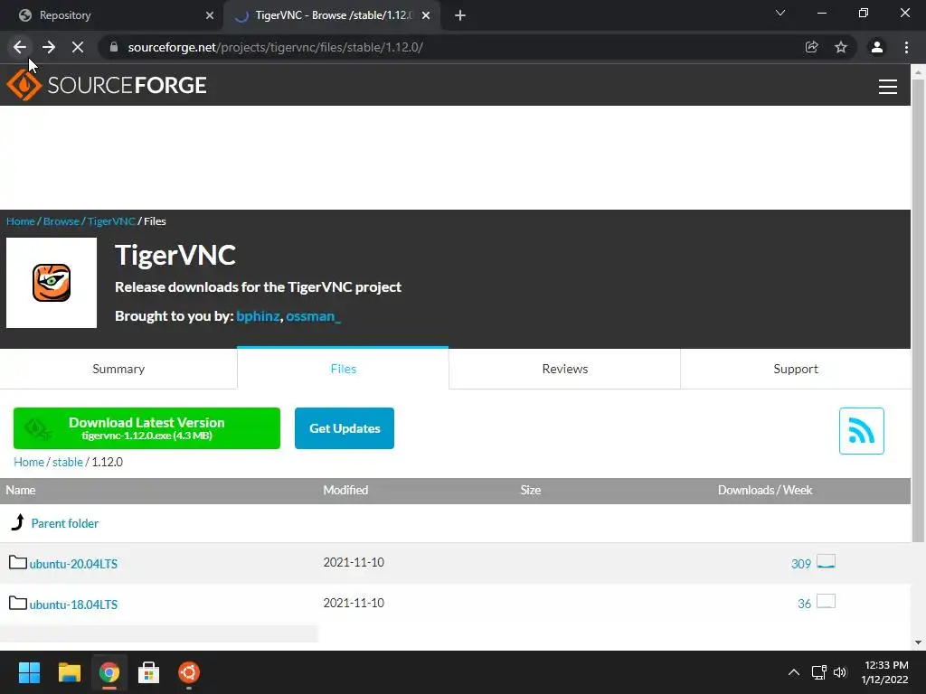Open the network status tray icon
Screen dimensions: 926x694
tap(818, 672)
